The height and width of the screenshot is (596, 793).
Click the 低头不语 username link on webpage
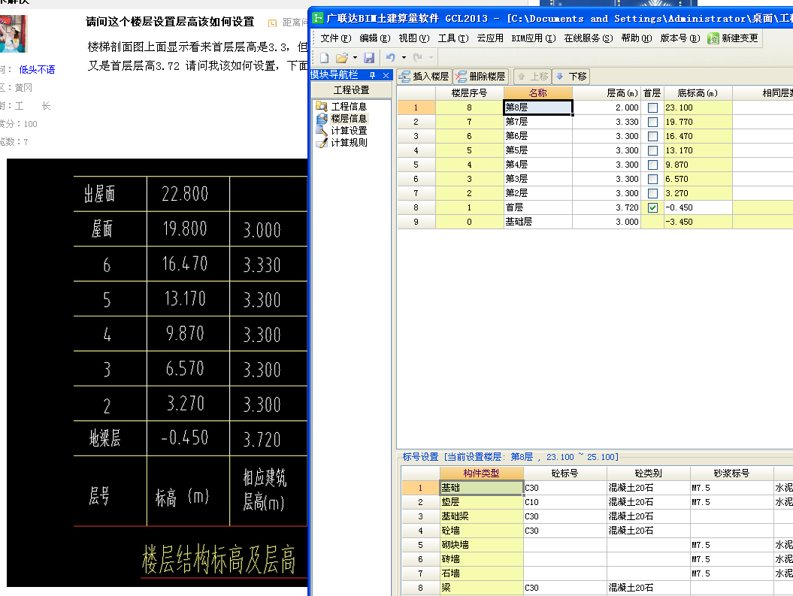click(x=37, y=70)
